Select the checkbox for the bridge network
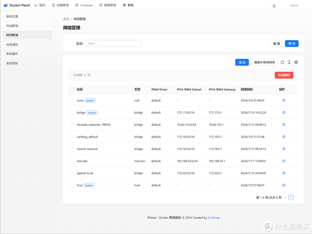The height and width of the screenshot is (234, 312). 71,113
